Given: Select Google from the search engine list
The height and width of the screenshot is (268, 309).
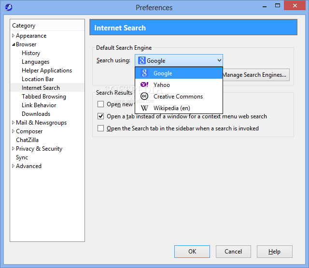Looking at the screenshot, I should pyautogui.click(x=179, y=73).
